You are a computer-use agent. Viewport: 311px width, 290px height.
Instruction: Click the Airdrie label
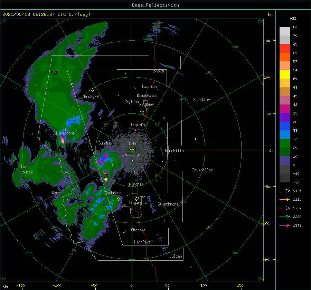(x=136, y=184)
